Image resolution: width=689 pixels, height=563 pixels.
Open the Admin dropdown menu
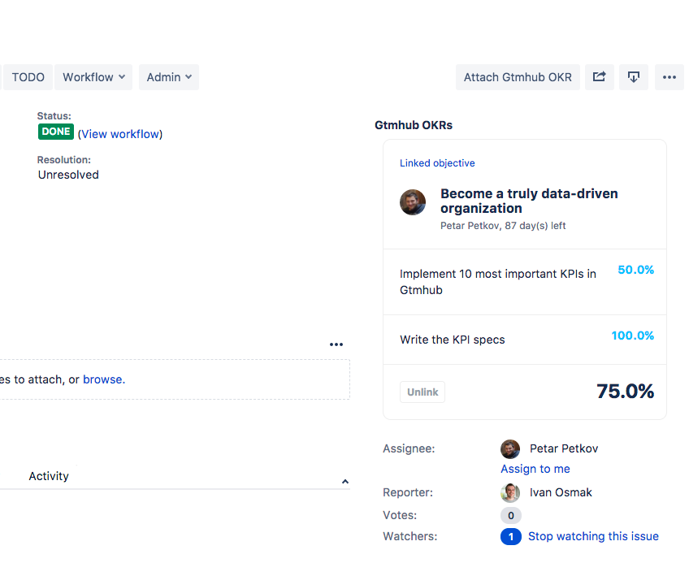point(169,77)
